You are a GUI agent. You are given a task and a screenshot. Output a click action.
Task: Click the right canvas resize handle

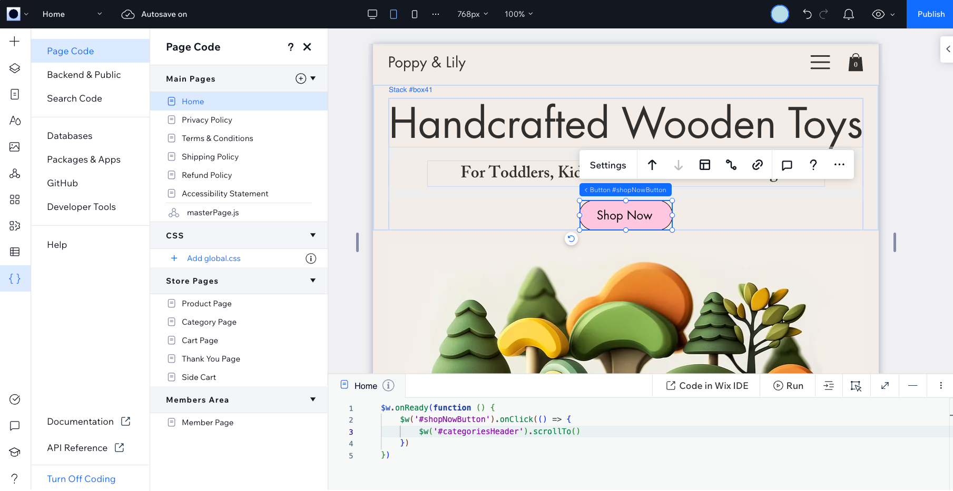pos(895,242)
